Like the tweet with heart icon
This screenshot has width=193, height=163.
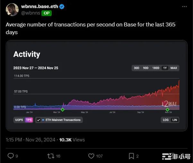point(92,156)
